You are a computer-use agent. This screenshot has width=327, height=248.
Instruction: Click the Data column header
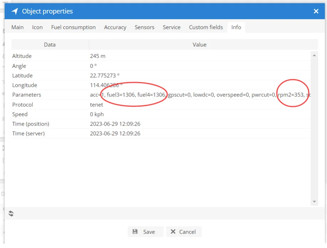tap(50, 44)
